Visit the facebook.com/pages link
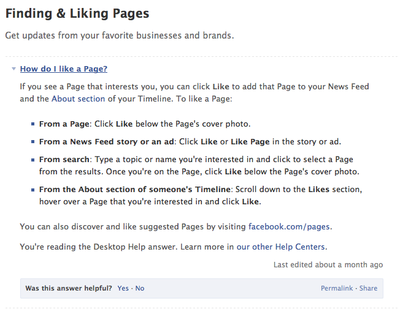 coord(290,227)
